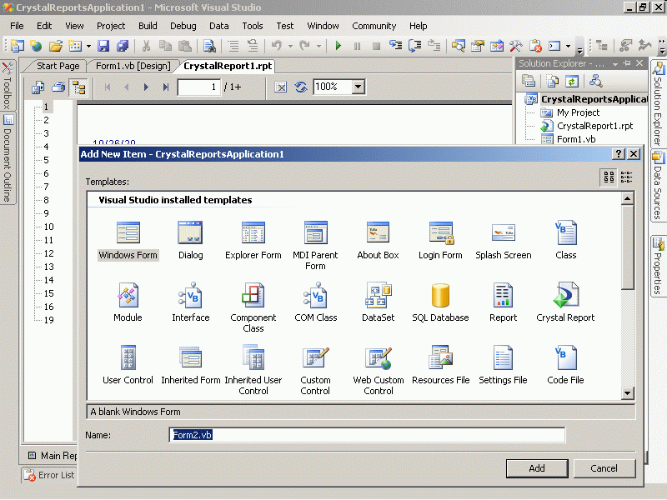The image size is (667, 500).
Task: Open the Properties side tab
Action: point(659,266)
